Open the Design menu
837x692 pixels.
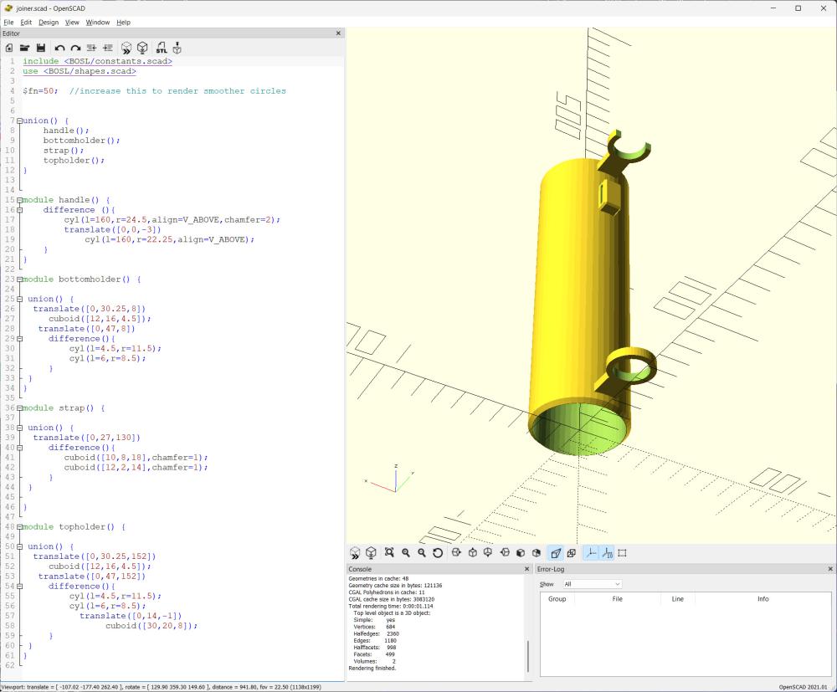tap(49, 22)
